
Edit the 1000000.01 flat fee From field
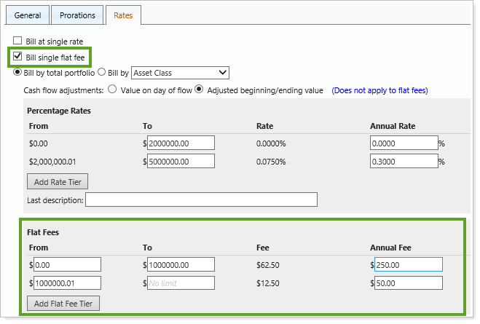click(x=67, y=282)
